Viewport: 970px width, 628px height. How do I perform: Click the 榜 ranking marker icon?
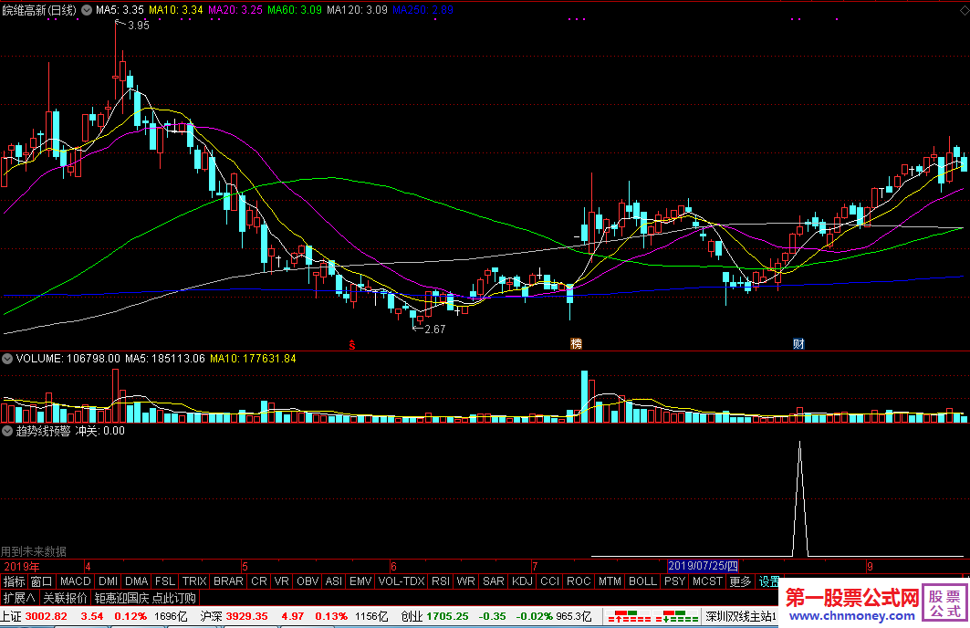tap(576, 344)
